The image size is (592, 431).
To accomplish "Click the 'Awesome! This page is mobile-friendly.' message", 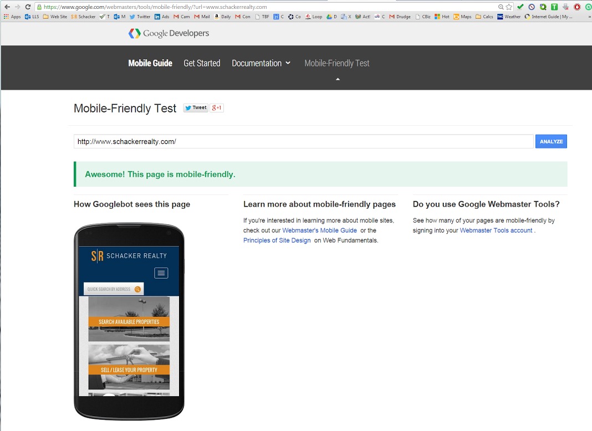I will click(x=160, y=175).
